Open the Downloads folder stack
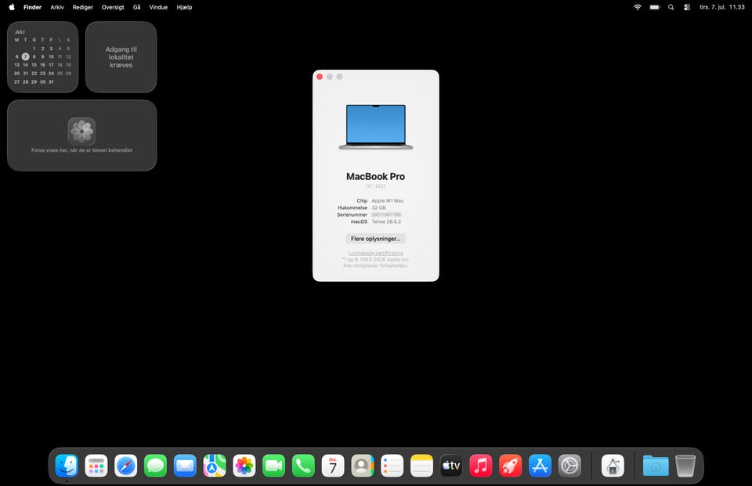Screen dimensions: 752x486 coord(656,466)
